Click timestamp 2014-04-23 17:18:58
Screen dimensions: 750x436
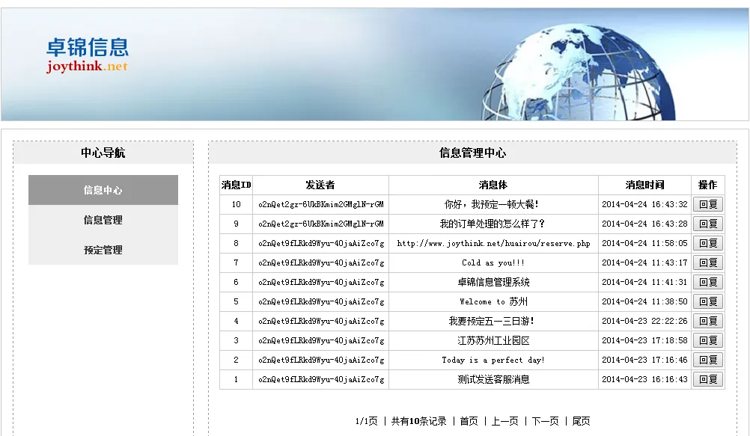click(644, 340)
